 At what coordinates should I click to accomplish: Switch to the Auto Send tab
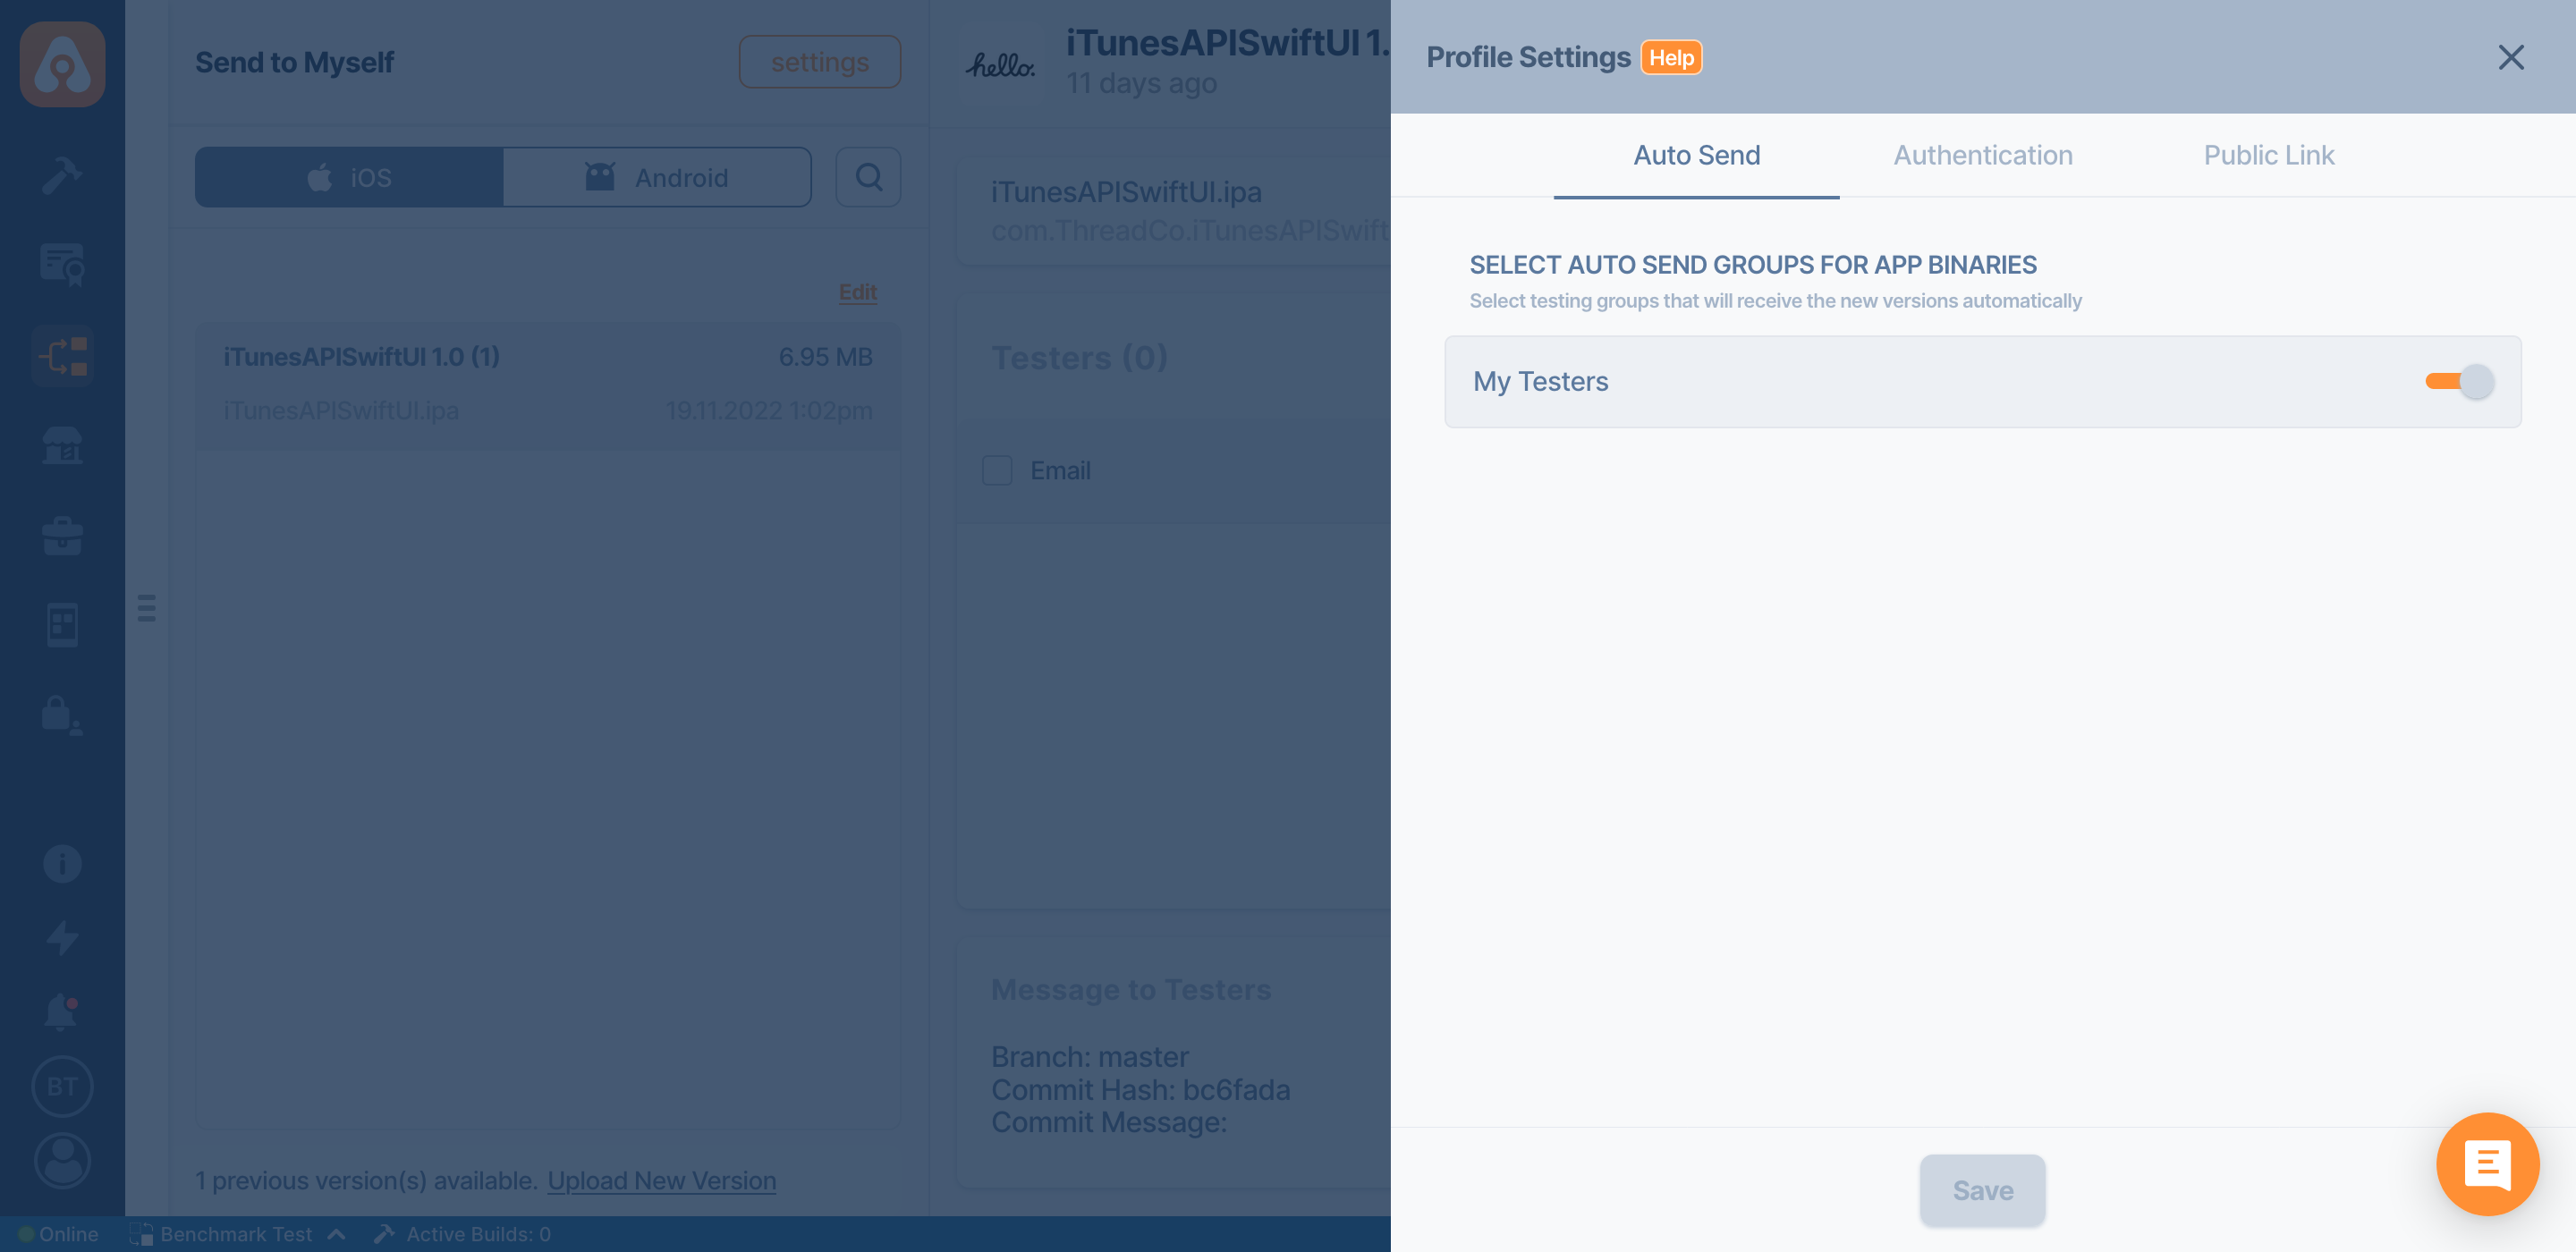click(x=1696, y=155)
